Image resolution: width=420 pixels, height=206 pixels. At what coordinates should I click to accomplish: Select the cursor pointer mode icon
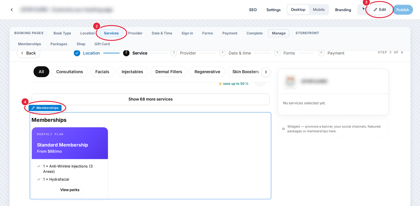coord(363,9)
